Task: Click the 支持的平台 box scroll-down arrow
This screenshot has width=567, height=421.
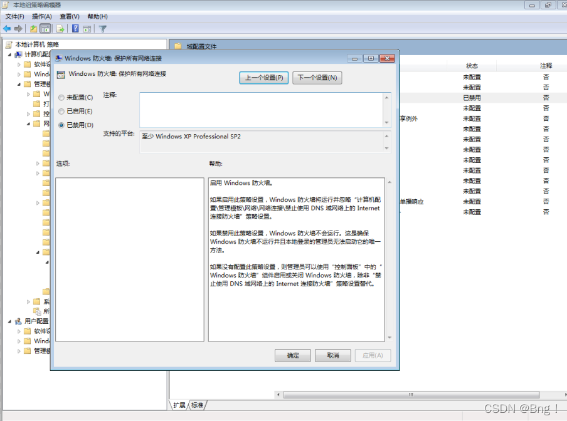Action: tap(386, 148)
